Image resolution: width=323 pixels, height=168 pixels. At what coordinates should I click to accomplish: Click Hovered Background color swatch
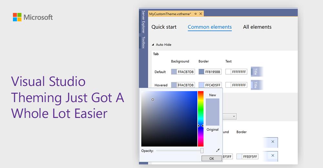[174, 85]
